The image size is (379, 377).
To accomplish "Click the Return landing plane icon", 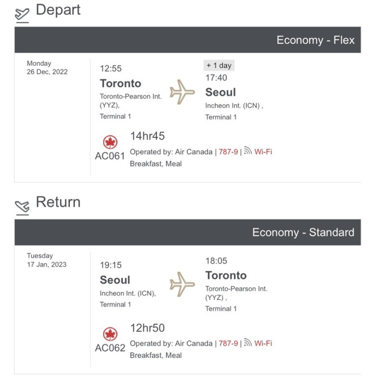I will pos(21,206).
